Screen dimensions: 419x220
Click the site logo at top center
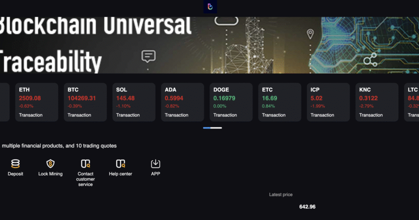click(x=210, y=7)
